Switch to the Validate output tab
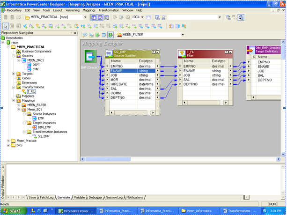 pos(79,197)
